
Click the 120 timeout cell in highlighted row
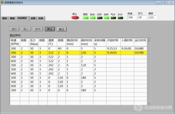coord(87,53)
